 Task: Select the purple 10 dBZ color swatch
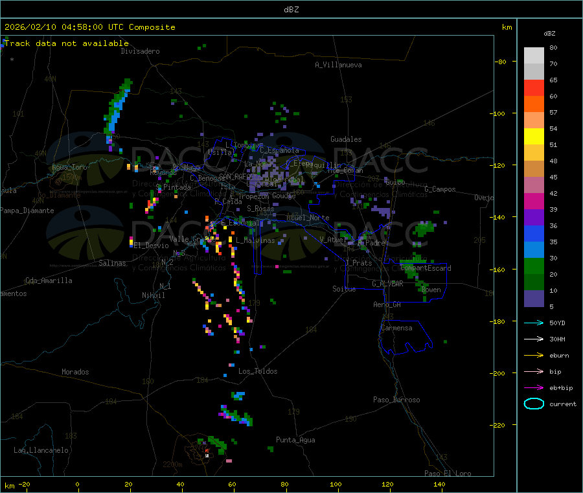[x=534, y=299]
